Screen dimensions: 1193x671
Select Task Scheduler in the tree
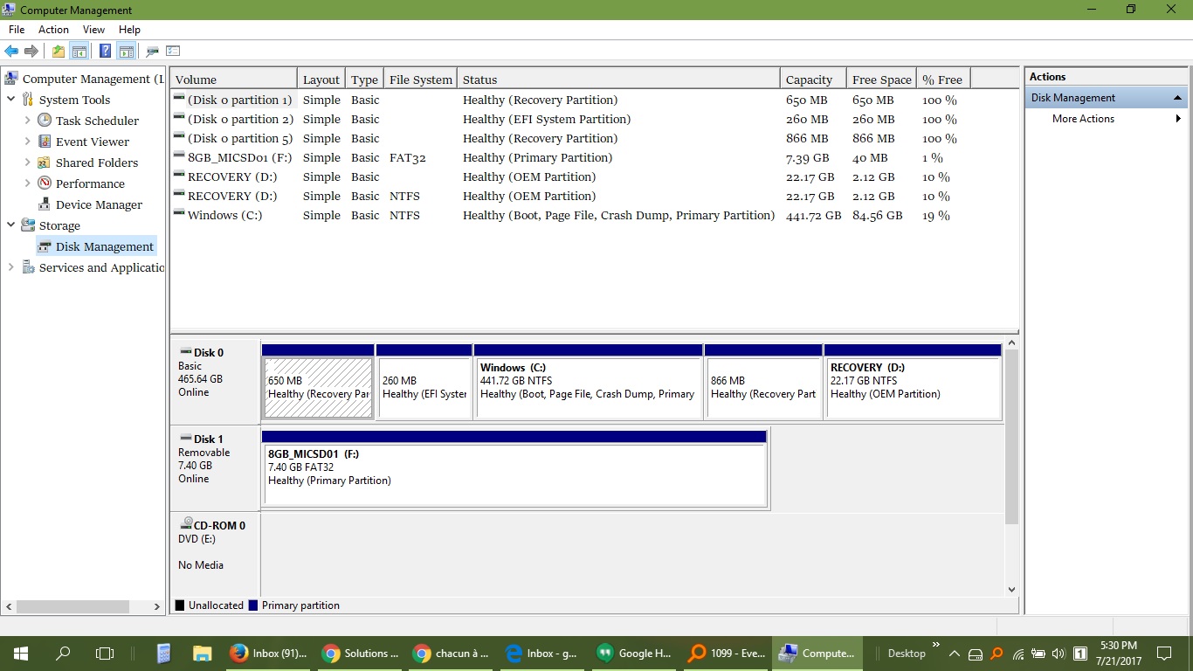coord(97,121)
